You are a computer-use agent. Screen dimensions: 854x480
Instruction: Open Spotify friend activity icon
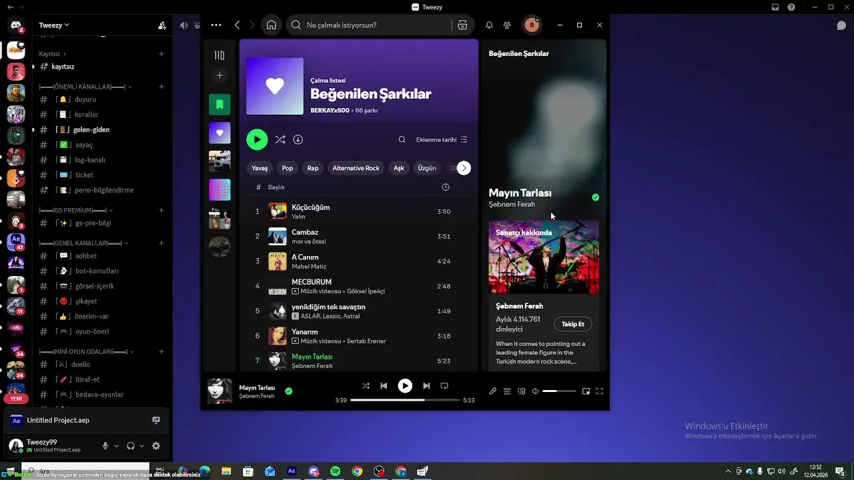[x=507, y=25]
